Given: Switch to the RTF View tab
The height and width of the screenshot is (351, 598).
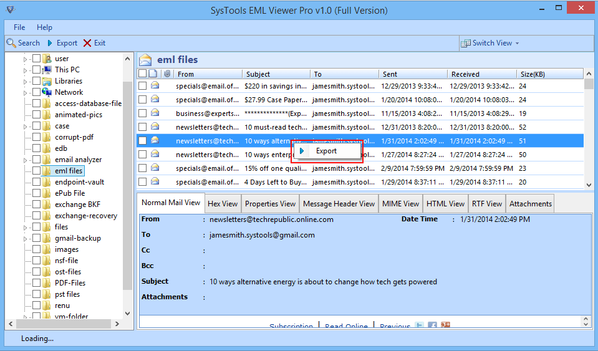Looking at the screenshot, I should coord(486,204).
